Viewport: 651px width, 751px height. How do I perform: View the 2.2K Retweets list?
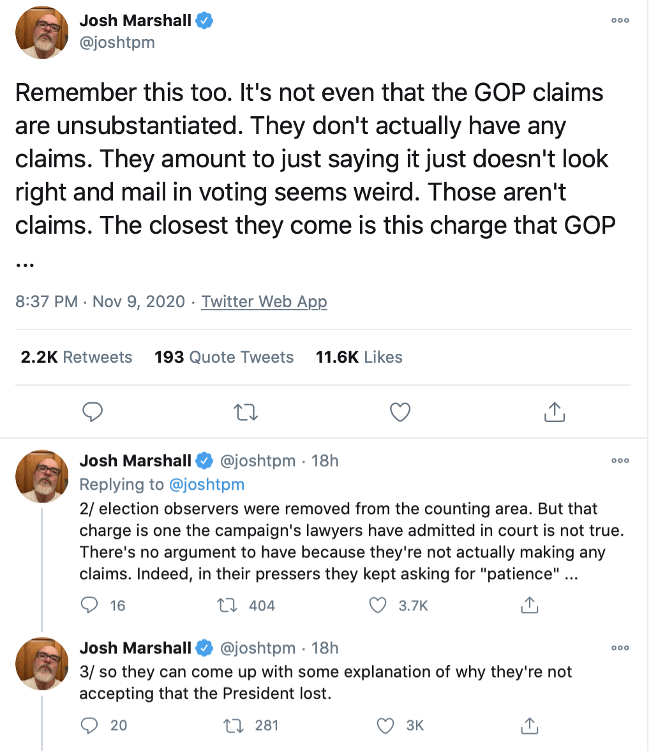77,357
